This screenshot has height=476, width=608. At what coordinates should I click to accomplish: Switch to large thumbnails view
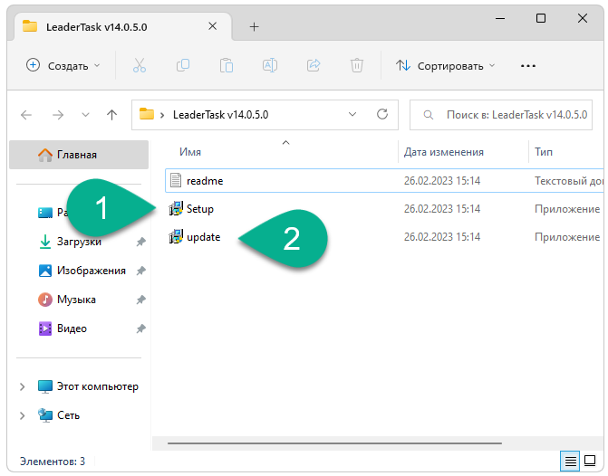tap(590, 461)
